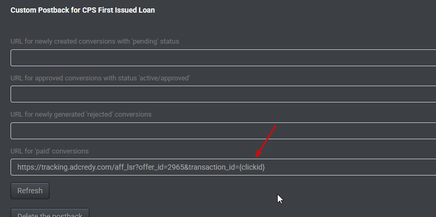Click the newly generated 'rejected' conversions label
The width and height of the screenshot is (436, 217).
click(88, 114)
